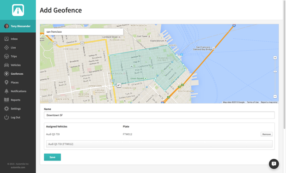Go to Trips from the sidebar
The height and width of the screenshot is (173, 286).
[18, 56]
